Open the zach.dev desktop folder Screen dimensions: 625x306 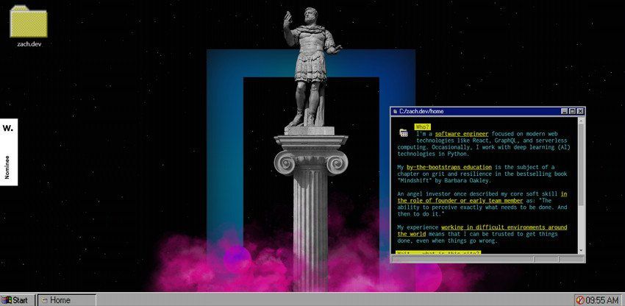click(29, 23)
